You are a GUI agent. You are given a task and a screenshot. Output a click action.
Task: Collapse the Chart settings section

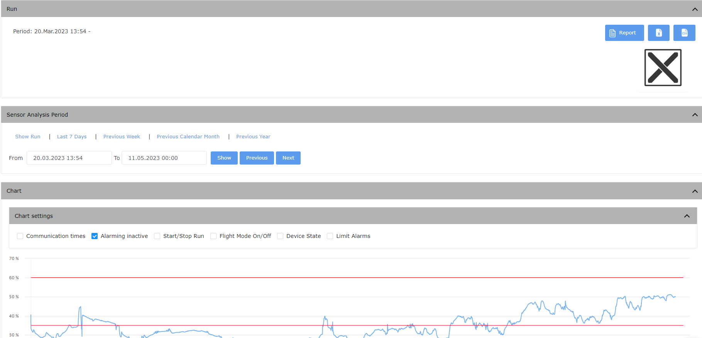tap(687, 216)
